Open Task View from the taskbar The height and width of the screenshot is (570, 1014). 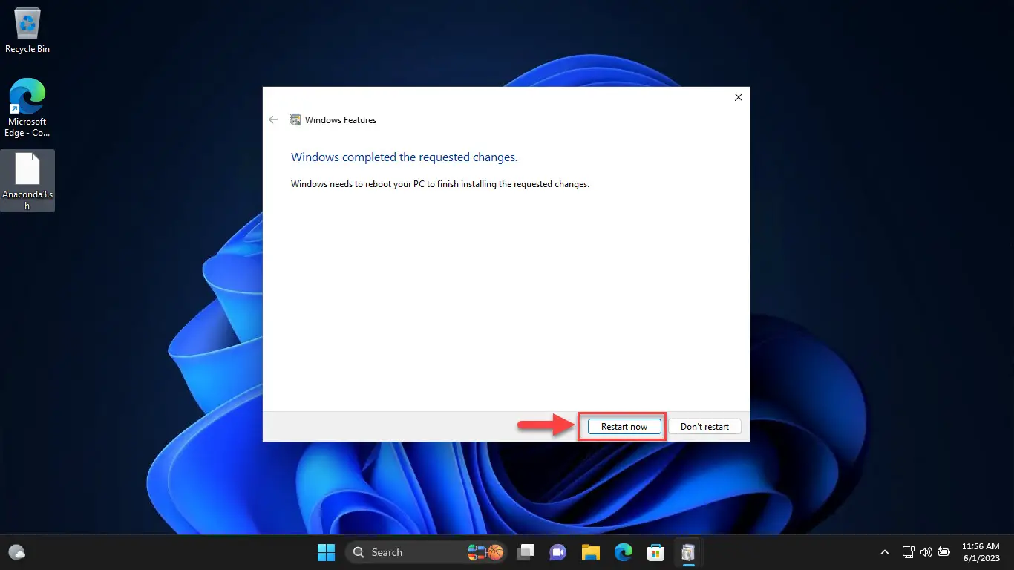click(x=526, y=552)
